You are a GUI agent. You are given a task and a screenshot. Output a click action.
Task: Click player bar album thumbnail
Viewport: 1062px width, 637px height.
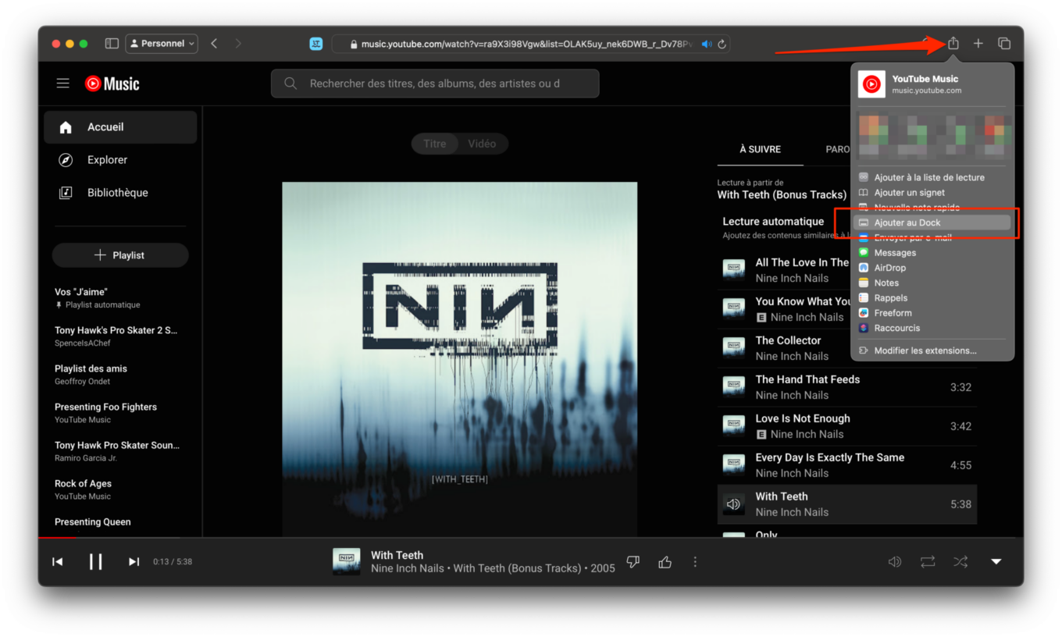[x=347, y=561]
